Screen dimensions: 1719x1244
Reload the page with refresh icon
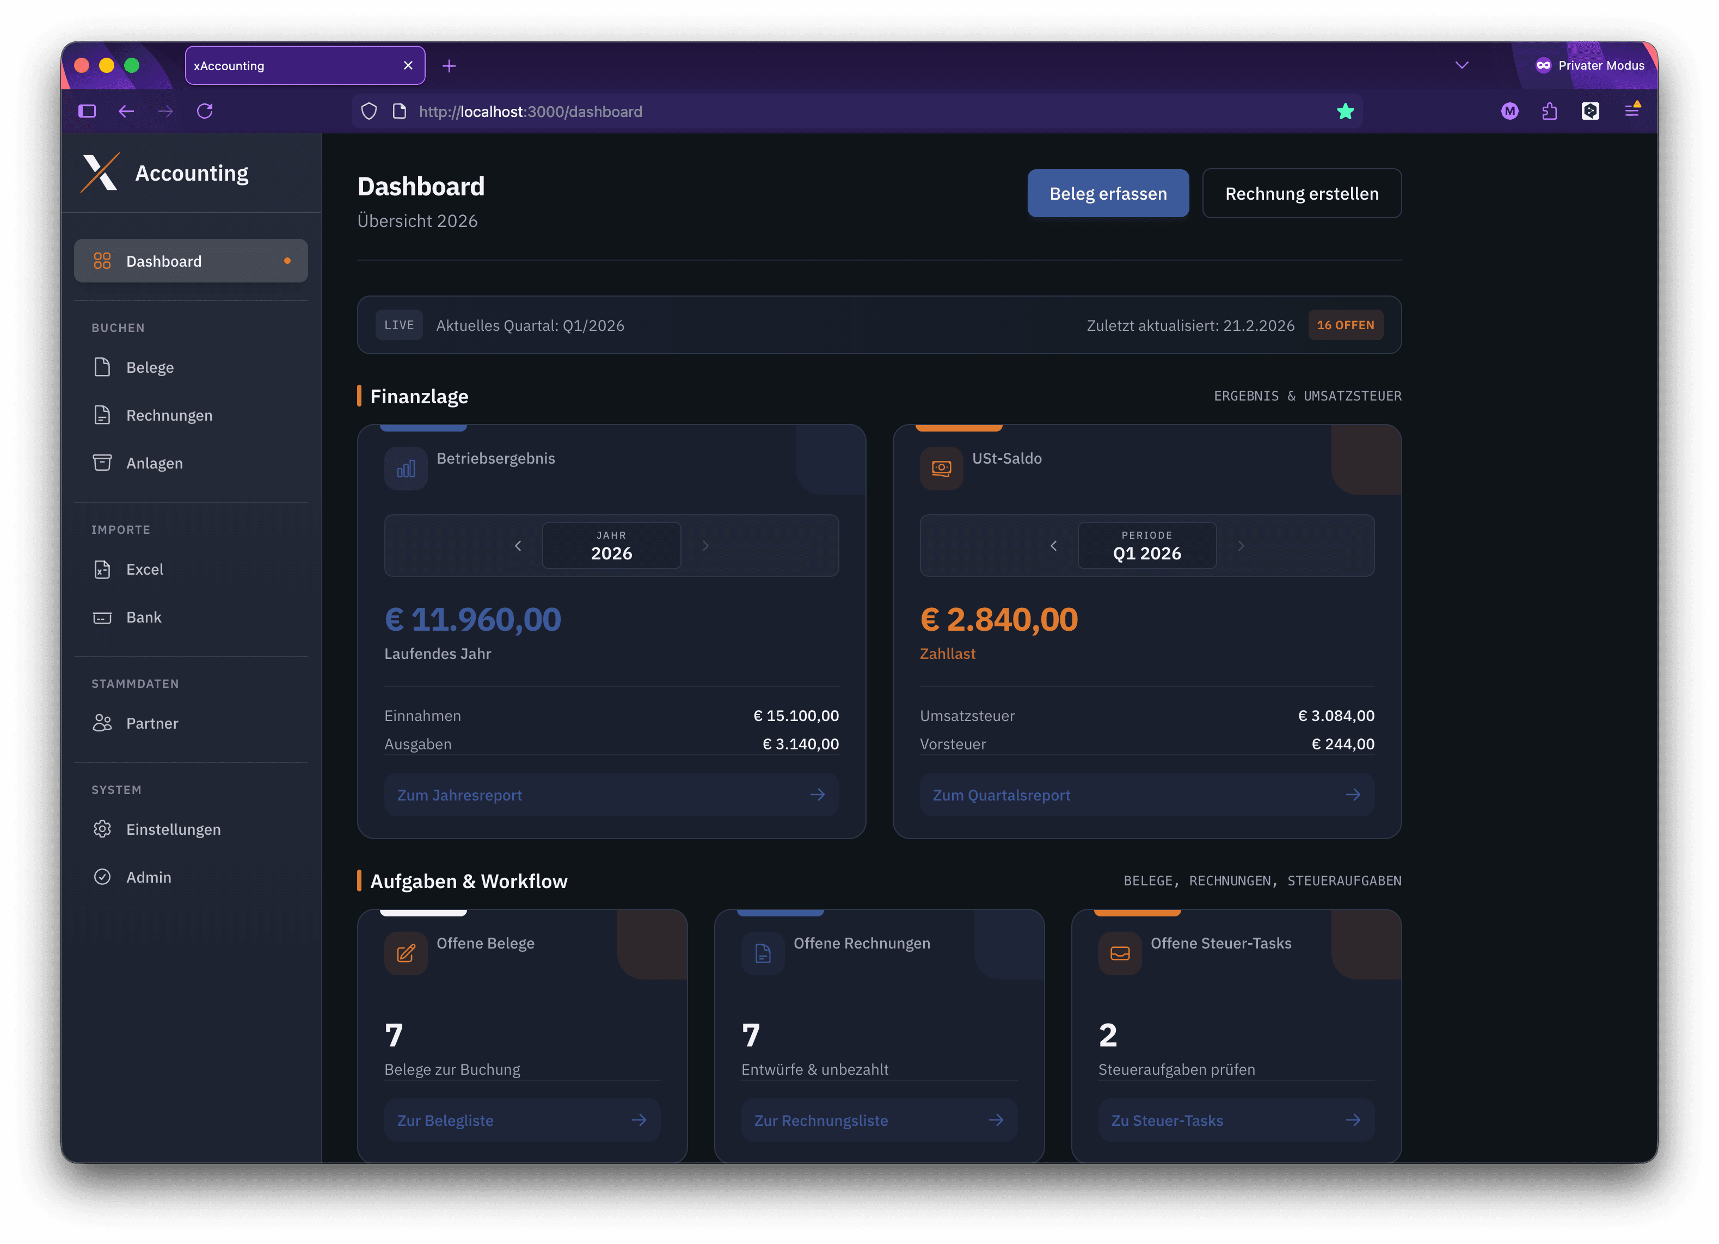point(205,112)
